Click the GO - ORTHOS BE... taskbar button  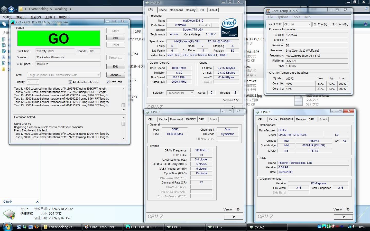click(144, 227)
